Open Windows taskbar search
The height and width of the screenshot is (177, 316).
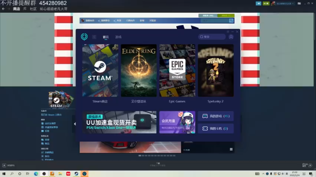(x=12, y=174)
